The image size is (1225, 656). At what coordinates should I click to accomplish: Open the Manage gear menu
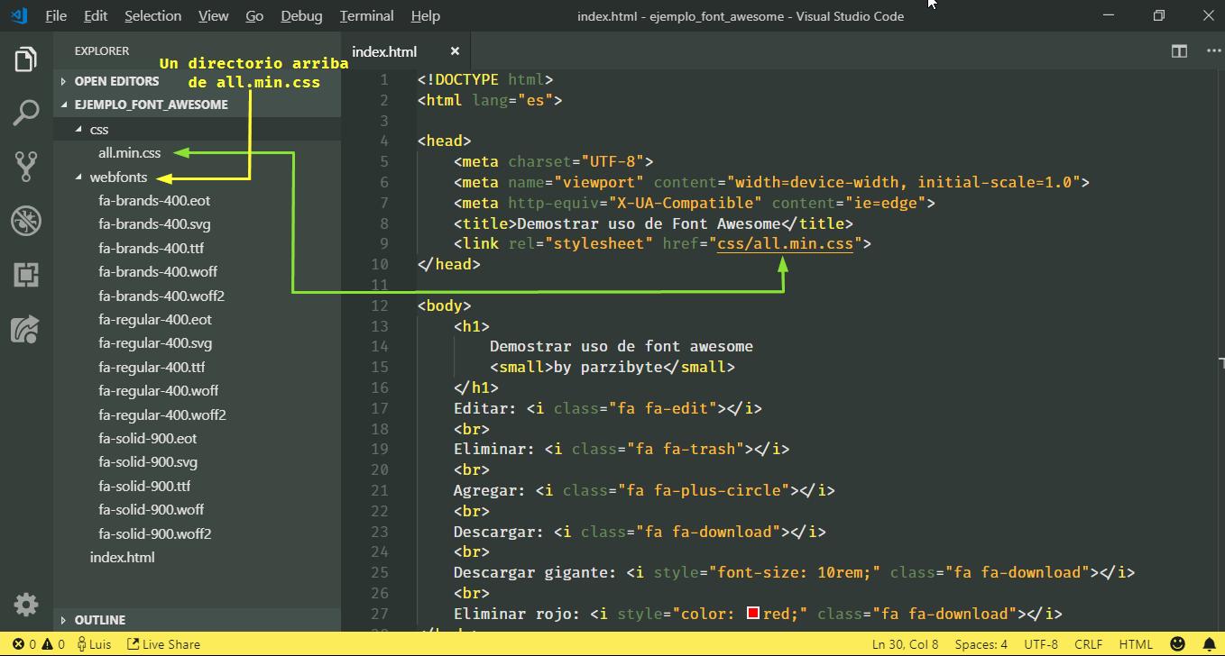tap(26, 604)
